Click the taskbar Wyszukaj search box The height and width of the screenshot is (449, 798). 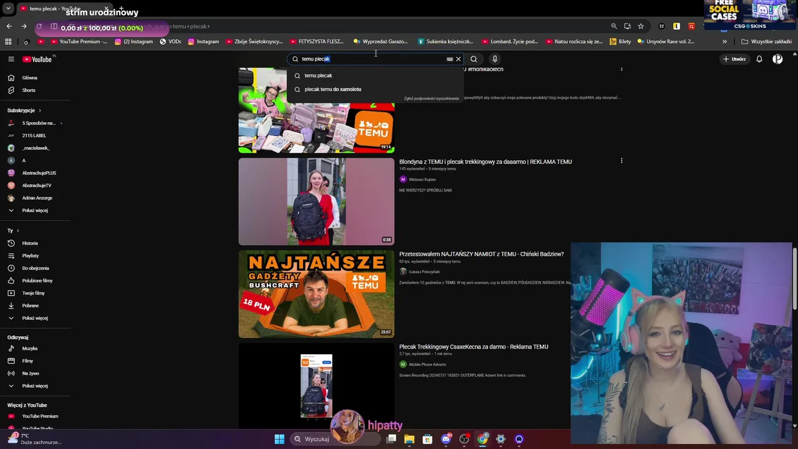(335, 439)
